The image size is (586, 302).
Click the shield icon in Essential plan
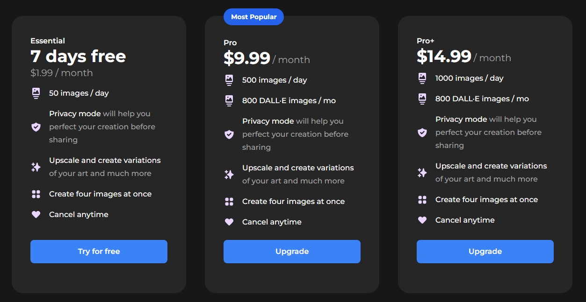pos(36,127)
